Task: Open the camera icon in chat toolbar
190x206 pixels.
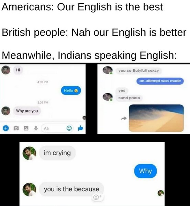Action: pyautogui.click(x=16, y=128)
